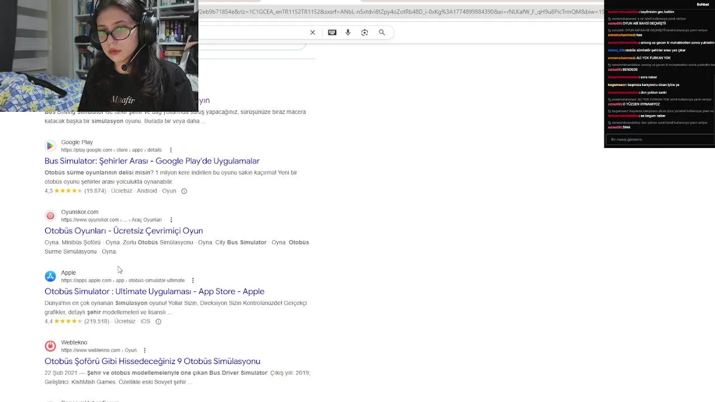Open more options for the Oyunskor.com result
The image size is (715, 402).
[171, 220]
